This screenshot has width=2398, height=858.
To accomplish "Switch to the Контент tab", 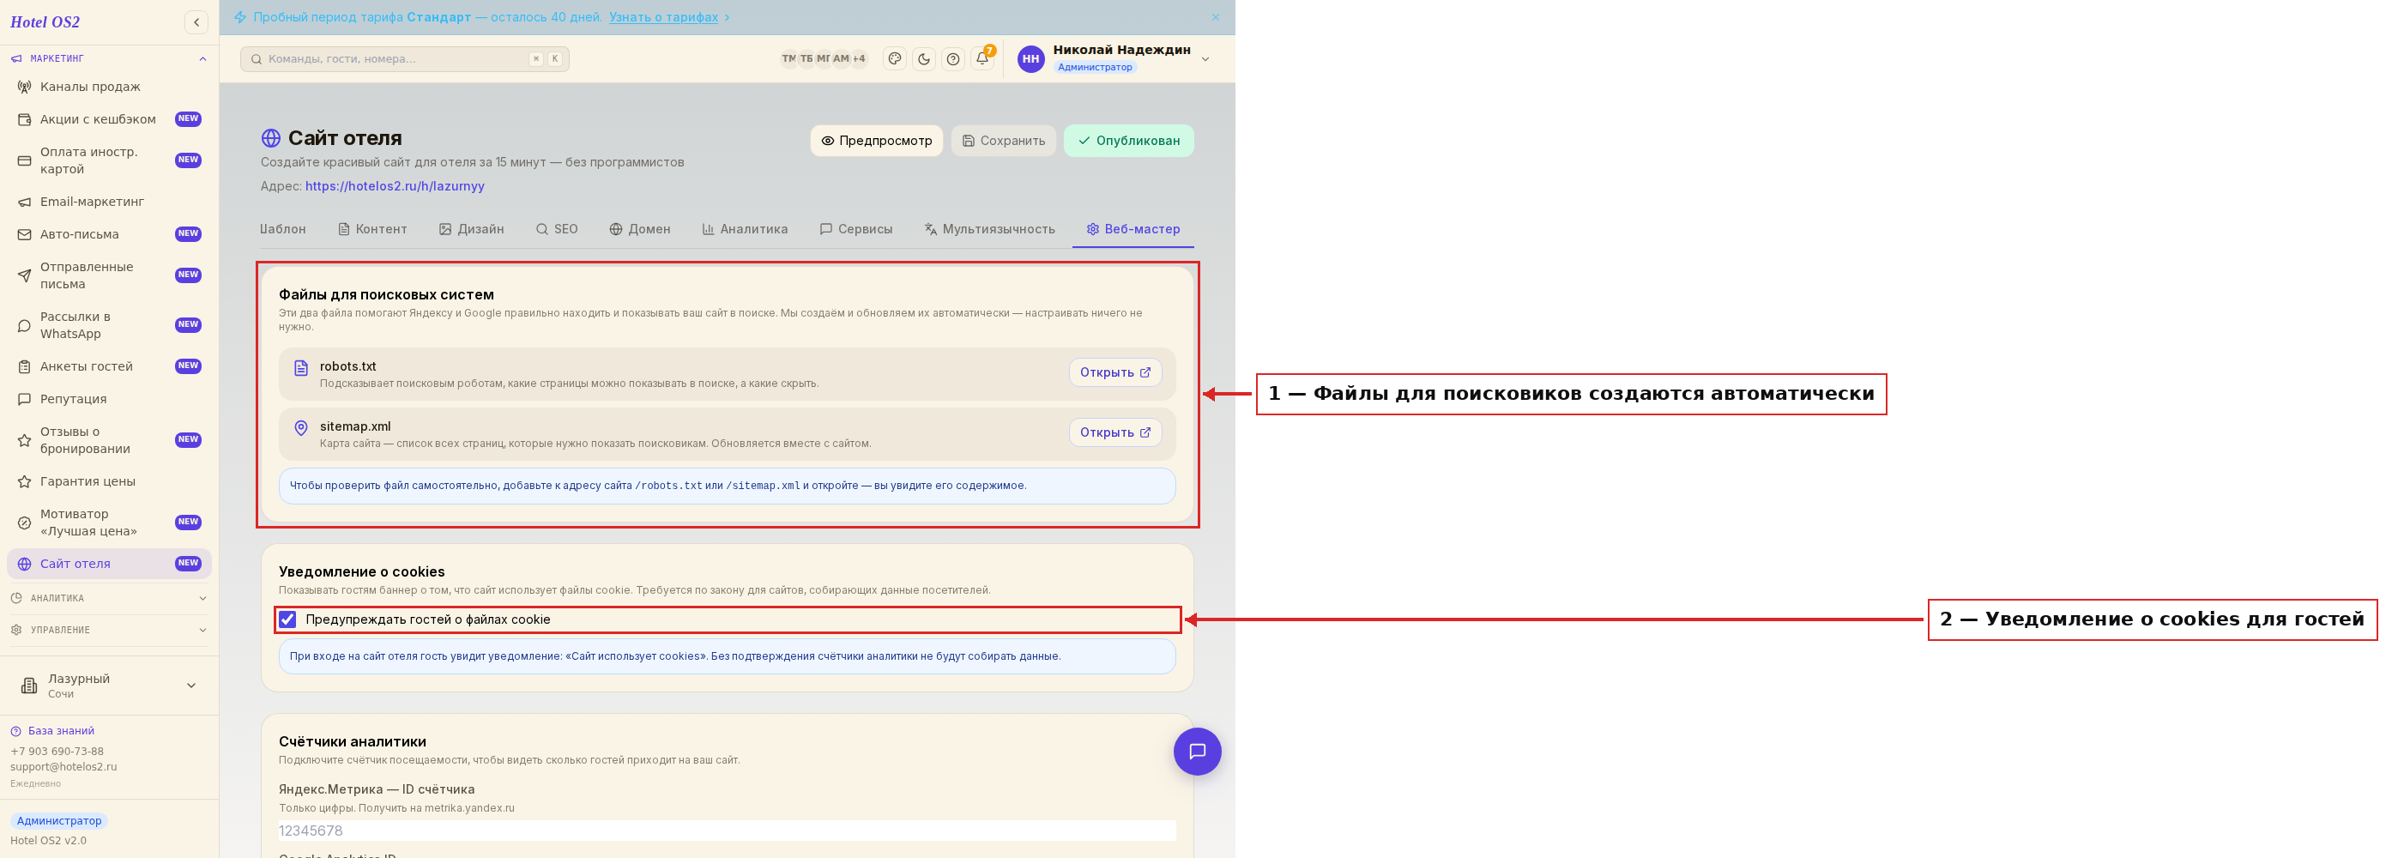I will tap(372, 229).
